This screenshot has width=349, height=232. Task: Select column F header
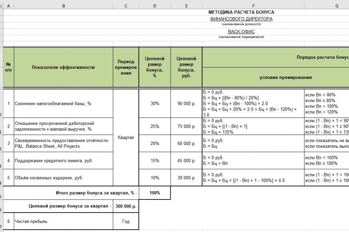tap(253, 6)
